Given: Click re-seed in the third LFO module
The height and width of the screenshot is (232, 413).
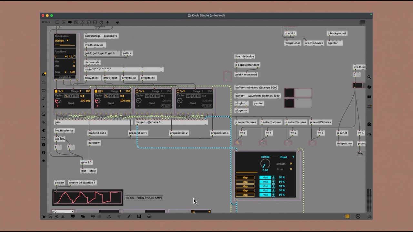Looking at the screenshot, I should [x=166, y=106].
